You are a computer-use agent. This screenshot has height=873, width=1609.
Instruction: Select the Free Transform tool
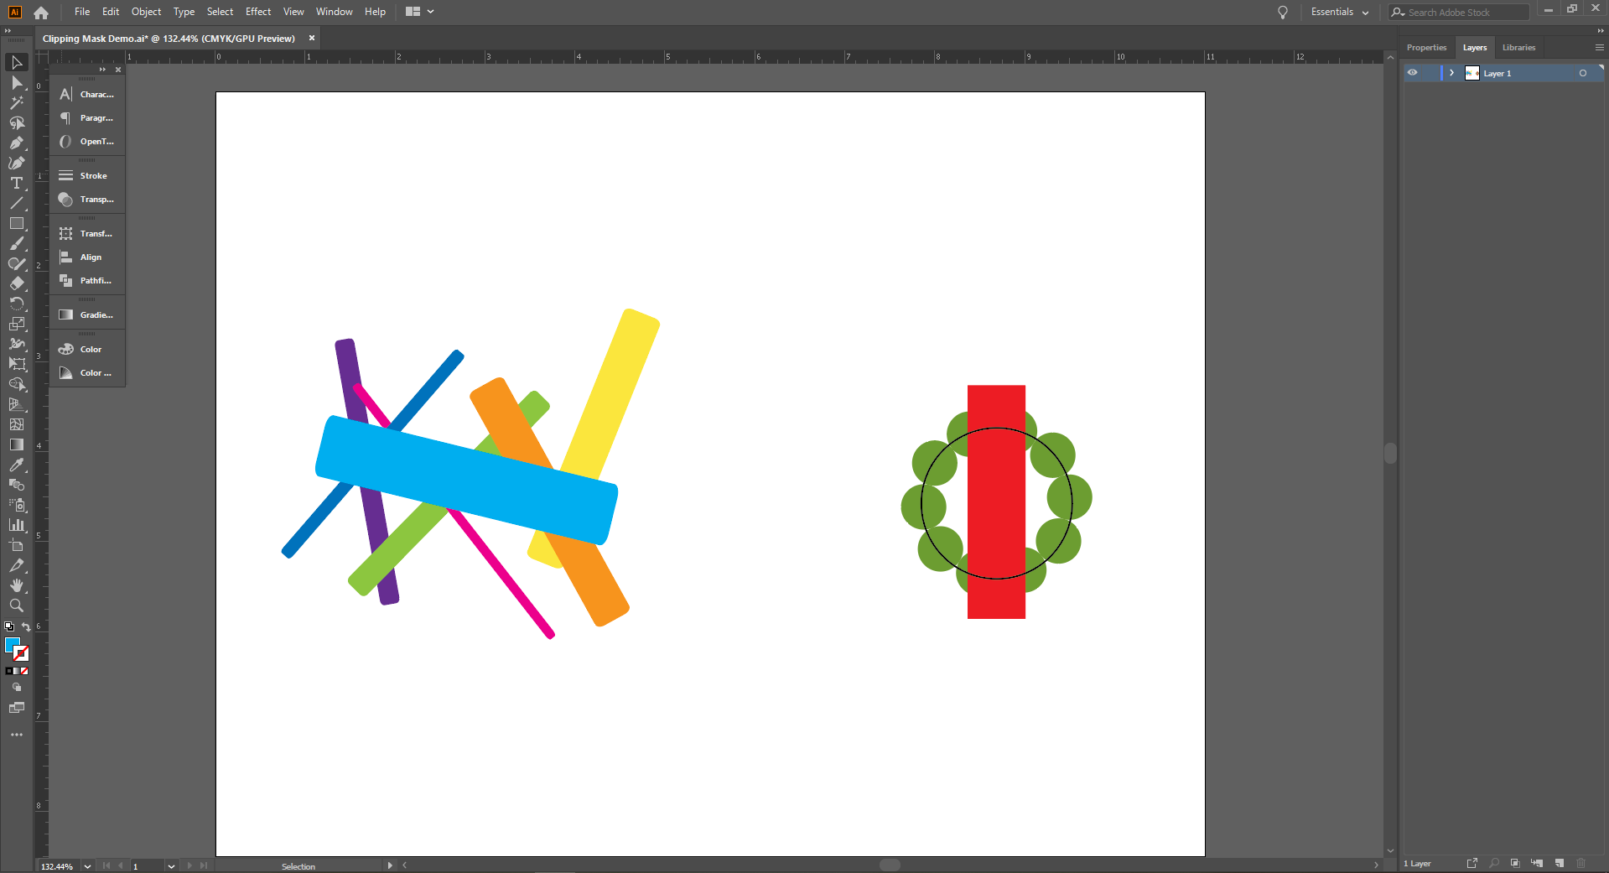(17, 365)
